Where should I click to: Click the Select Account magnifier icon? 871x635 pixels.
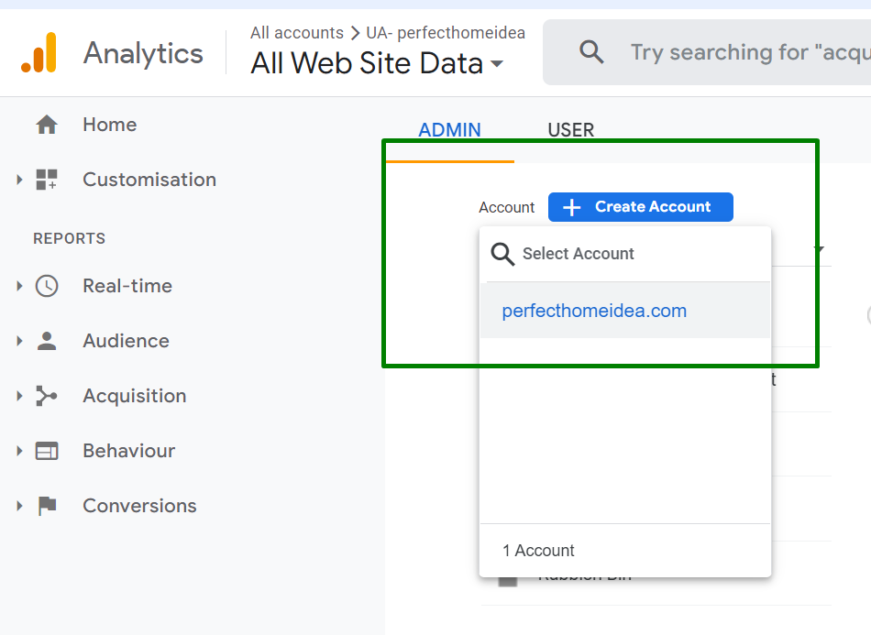[x=502, y=254]
